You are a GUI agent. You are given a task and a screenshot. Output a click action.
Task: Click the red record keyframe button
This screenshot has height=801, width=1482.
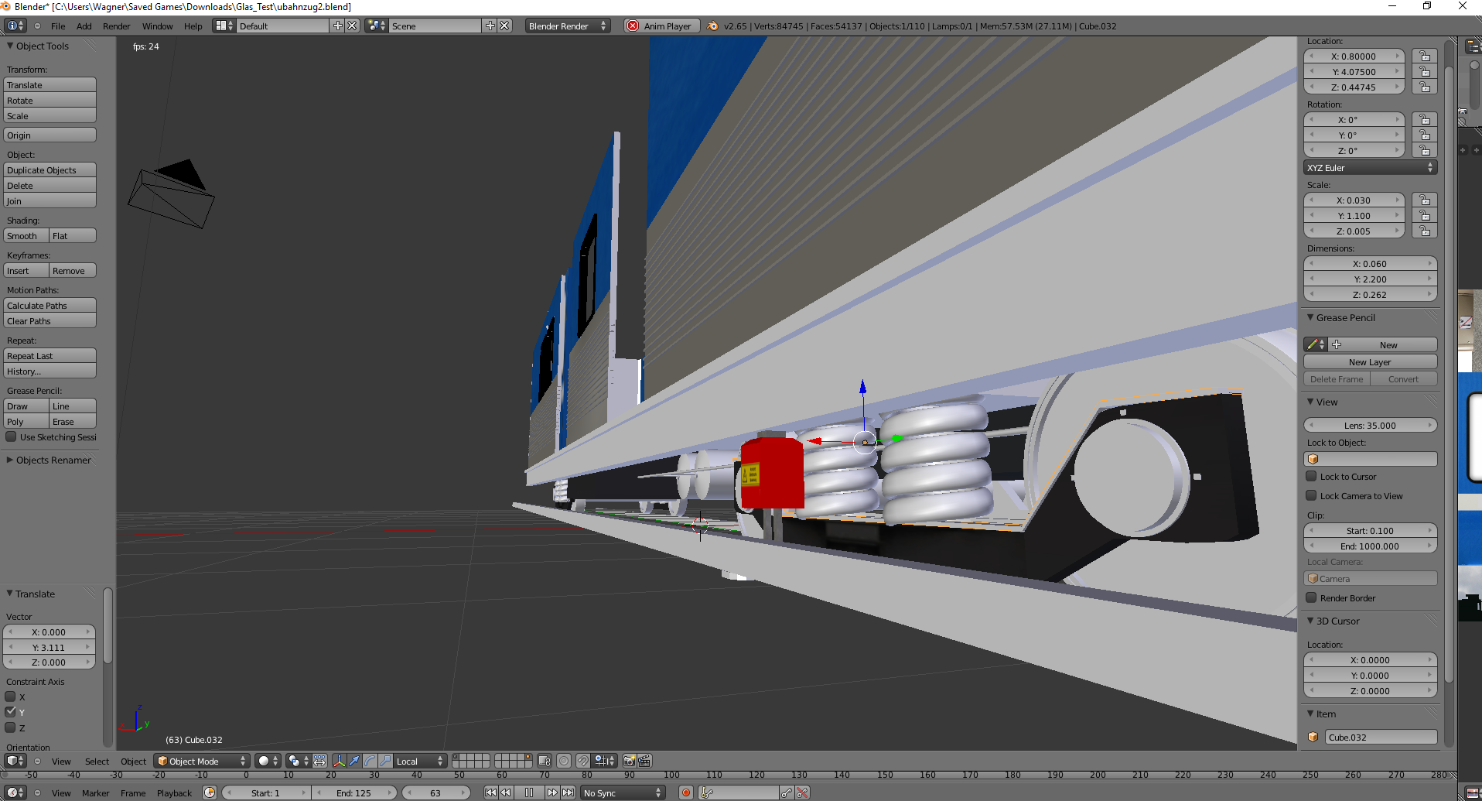685,792
